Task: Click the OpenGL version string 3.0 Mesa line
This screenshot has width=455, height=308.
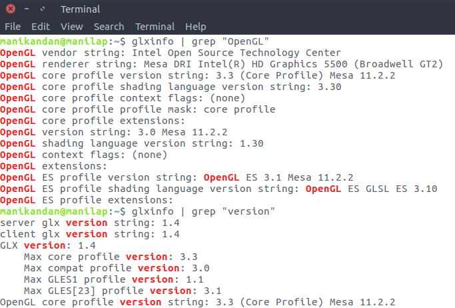Action: (x=114, y=132)
